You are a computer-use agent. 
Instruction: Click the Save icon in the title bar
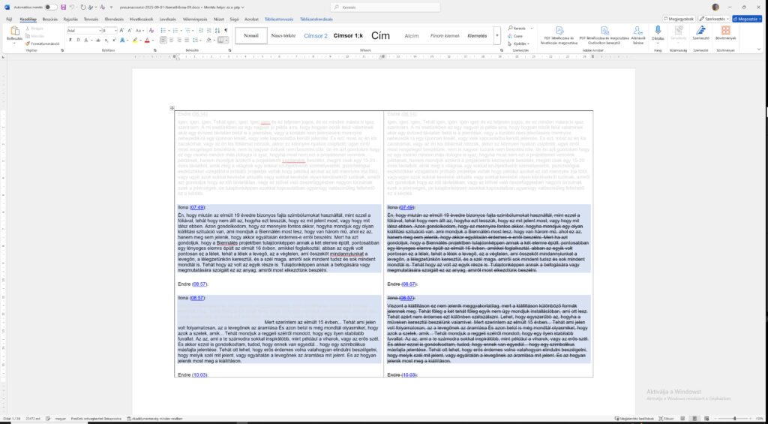coord(62,7)
